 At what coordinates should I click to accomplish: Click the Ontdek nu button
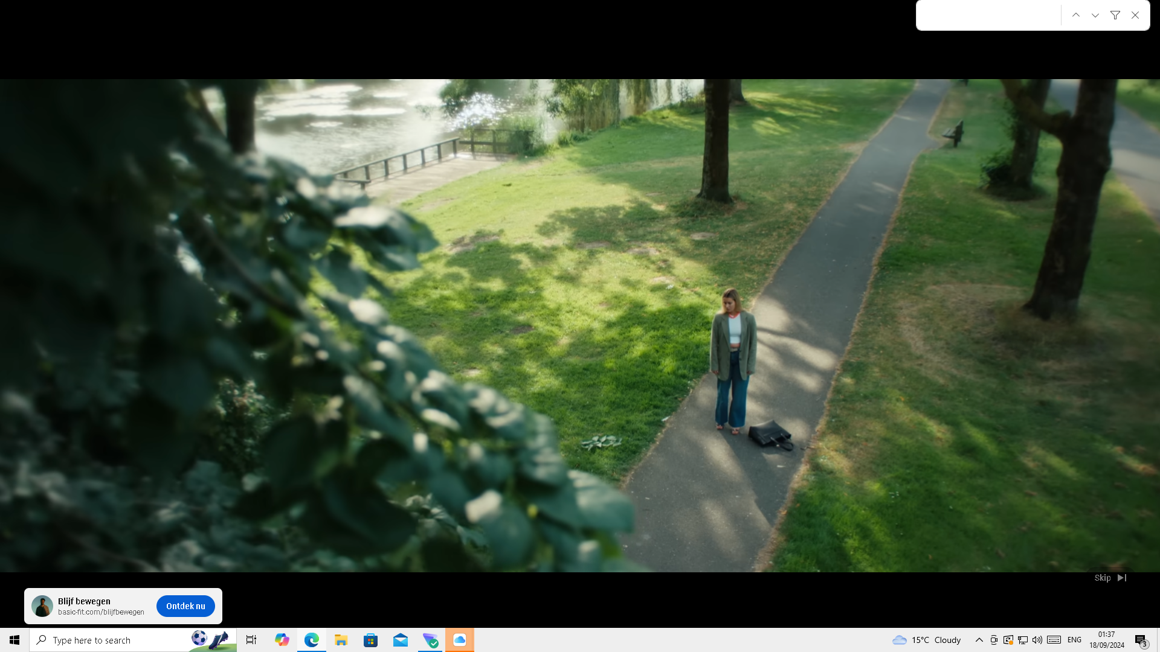(x=185, y=606)
